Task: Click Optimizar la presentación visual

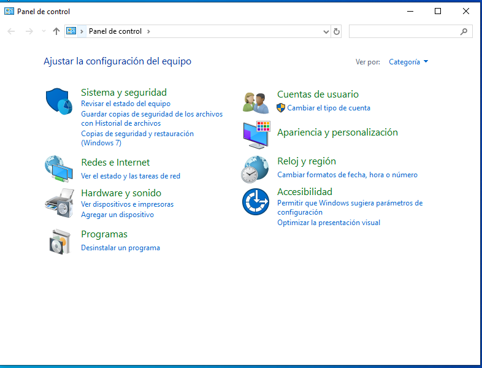Action: tap(328, 223)
